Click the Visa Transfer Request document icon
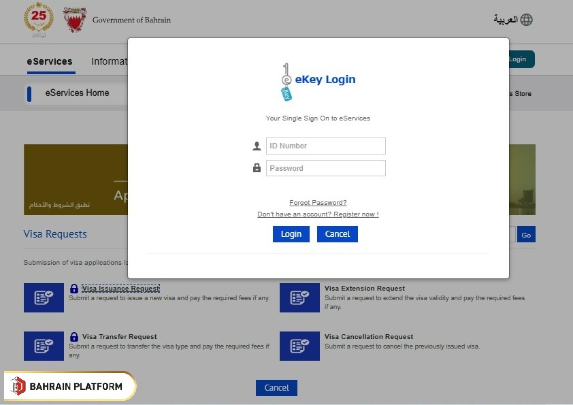This screenshot has height=405, width=573. click(44, 346)
